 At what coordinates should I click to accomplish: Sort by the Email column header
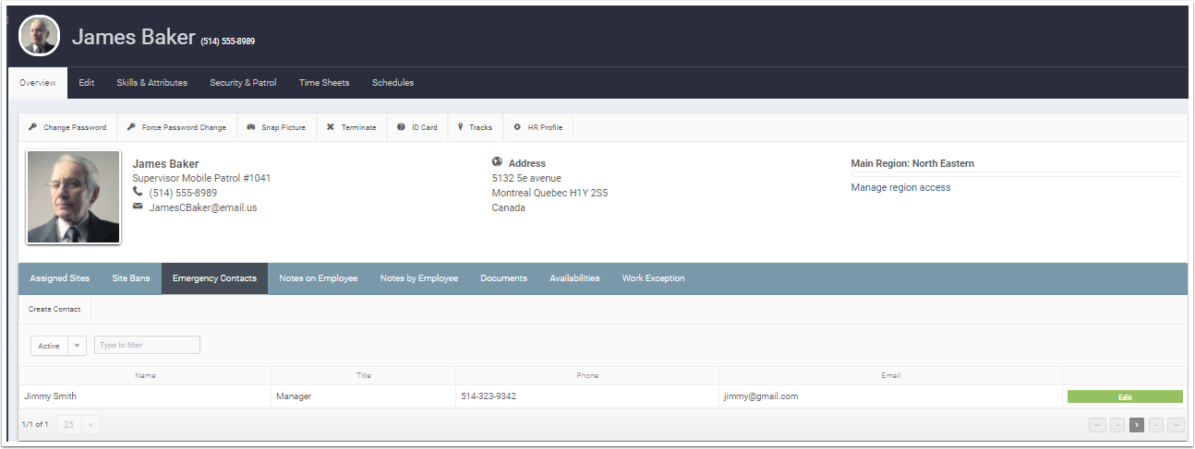[x=890, y=375]
